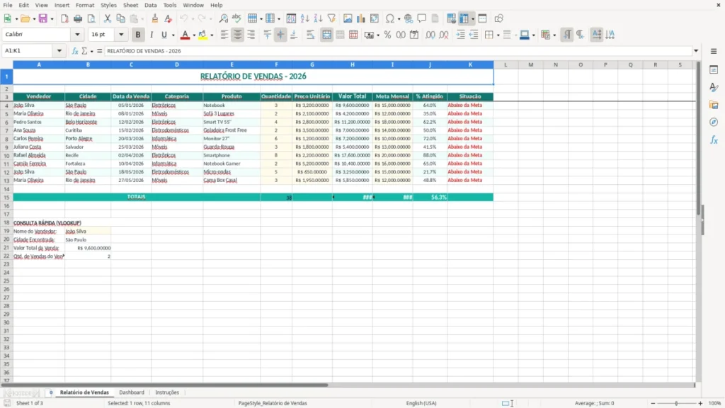Toggle Merge and Center Cells
725x408 pixels.
click(326, 35)
